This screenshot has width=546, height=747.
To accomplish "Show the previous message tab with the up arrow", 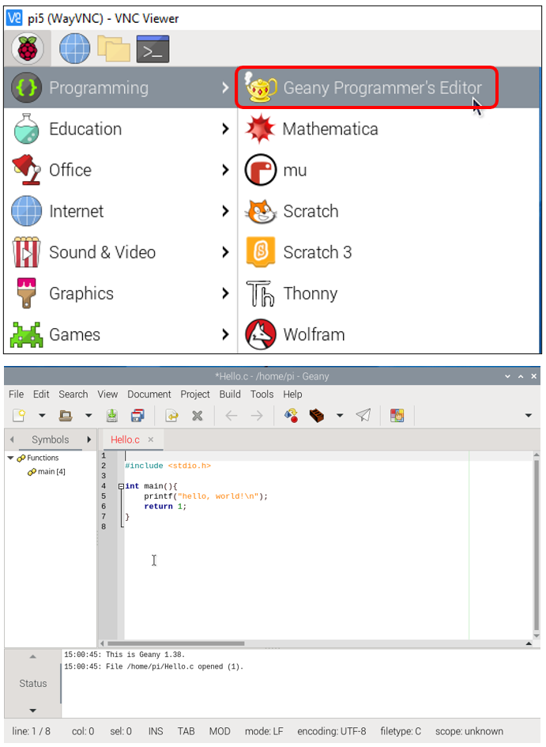I will [x=32, y=657].
